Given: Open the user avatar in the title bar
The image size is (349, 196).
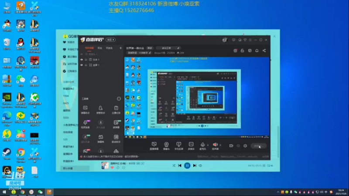Looking at the screenshot, I should coord(225,40).
